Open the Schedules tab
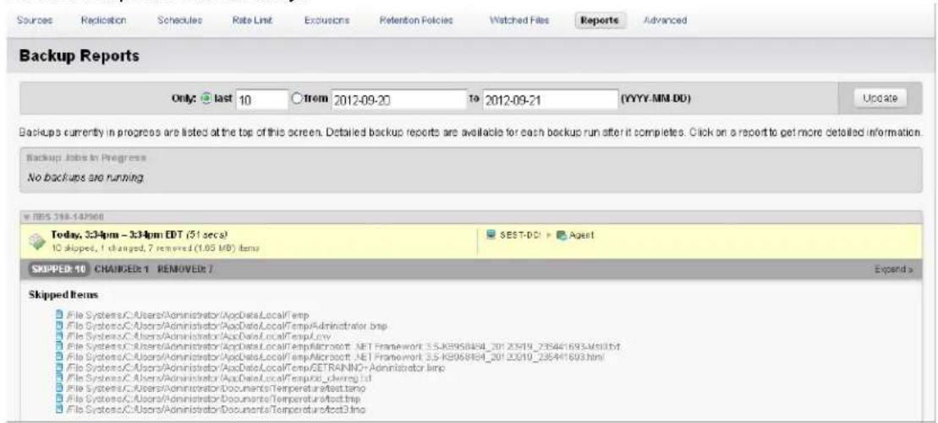 pyautogui.click(x=180, y=20)
